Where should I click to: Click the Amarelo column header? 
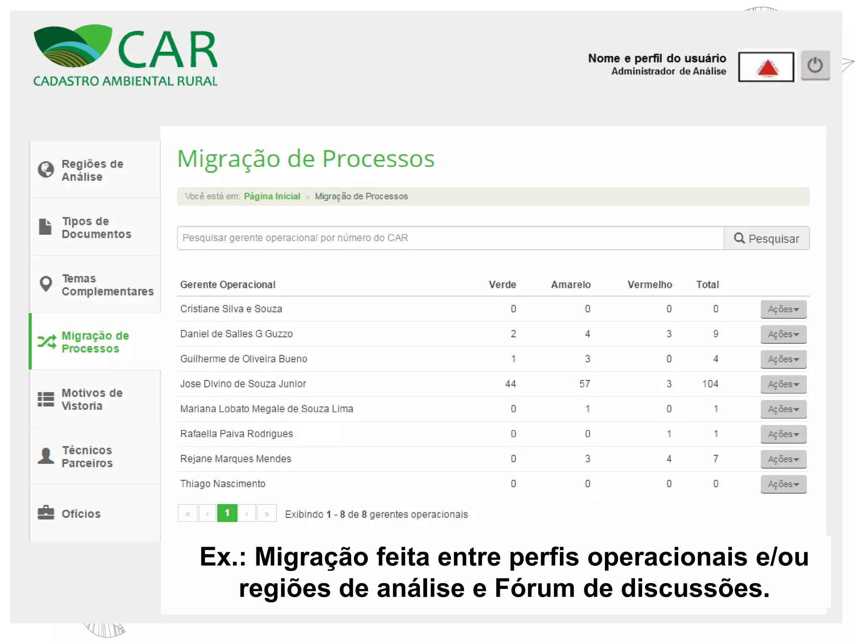tap(571, 285)
